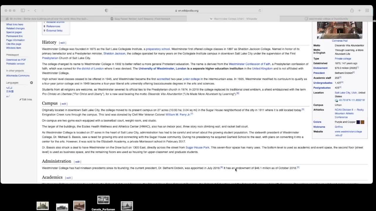
Task: Open William M. Ferry Jr. link
Action: (177, 115)
